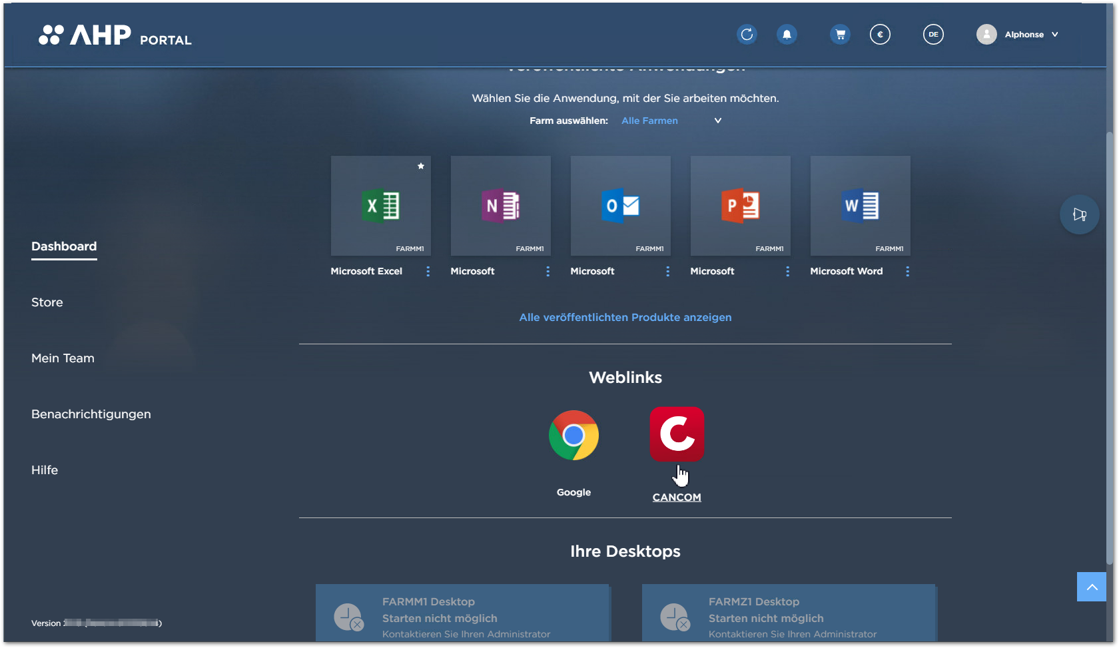Screen dimensions: 1119x648
Task: Launch Microsoft Excel tile
Action: (x=381, y=206)
